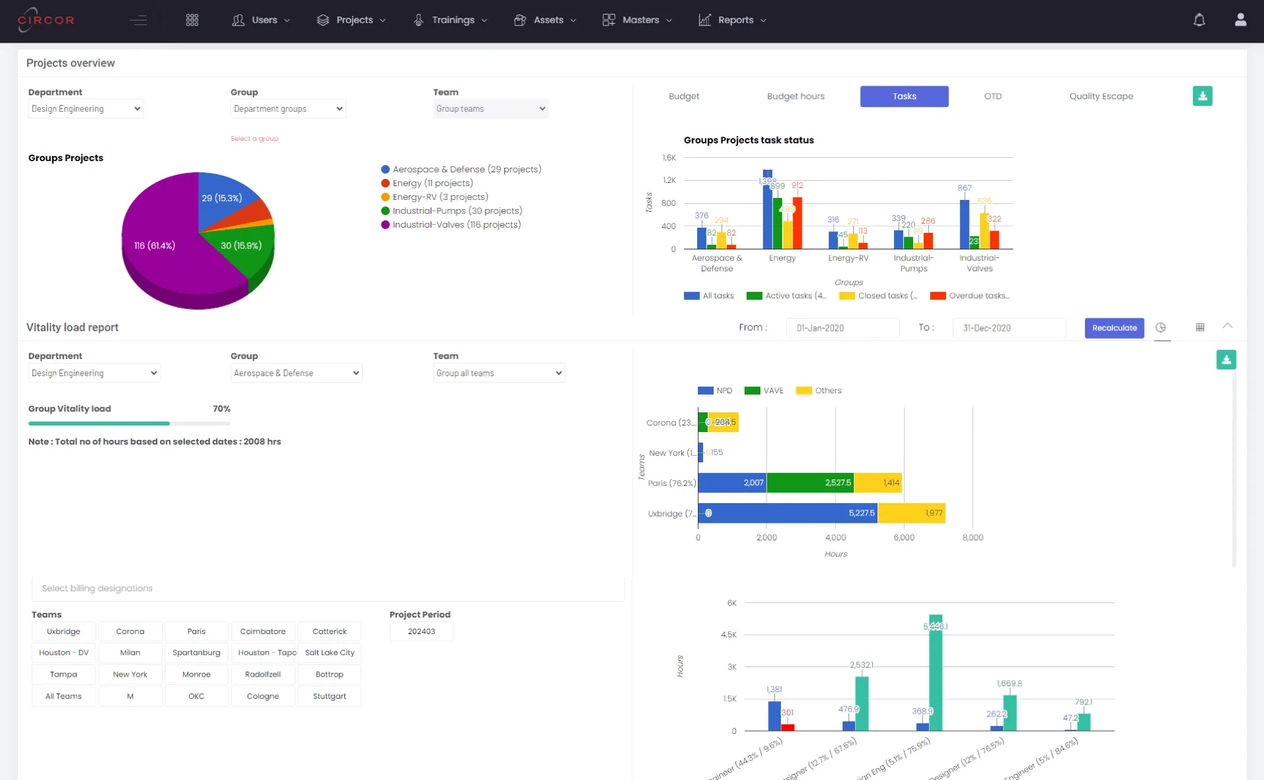Click the Recalculate button
Screen dimensions: 1264x780
point(1114,328)
